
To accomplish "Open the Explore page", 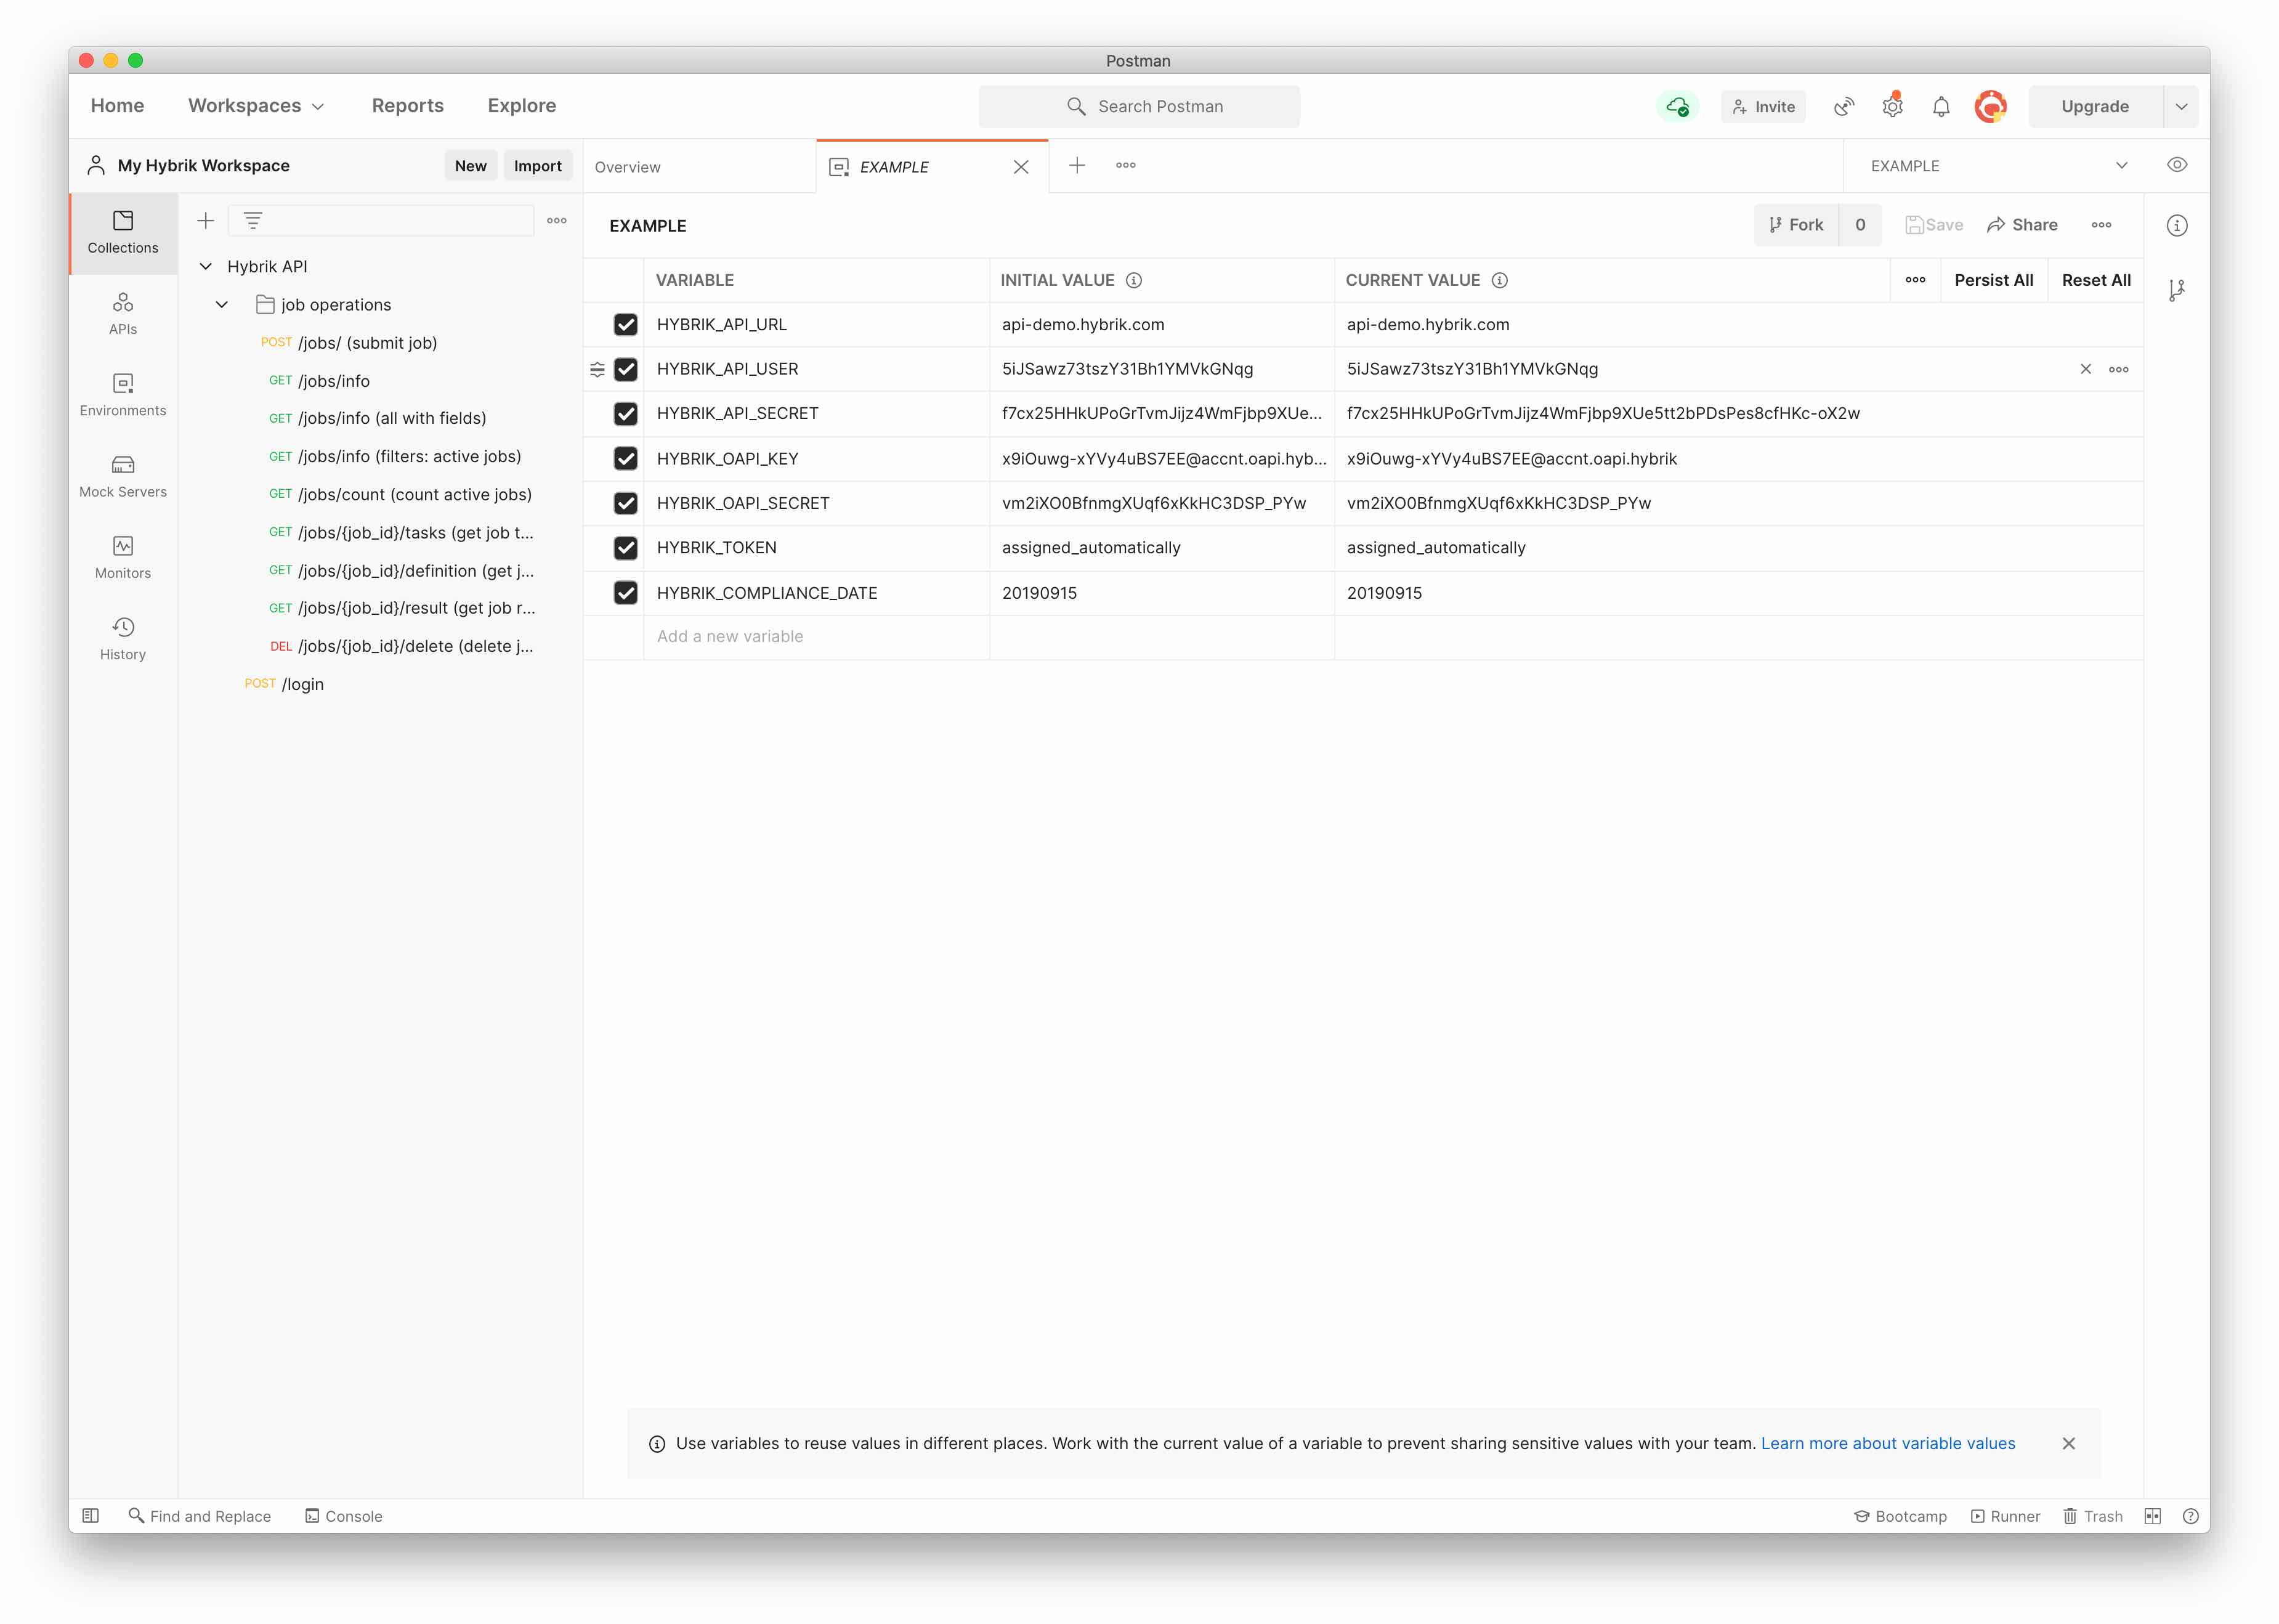I will pos(522,106).
